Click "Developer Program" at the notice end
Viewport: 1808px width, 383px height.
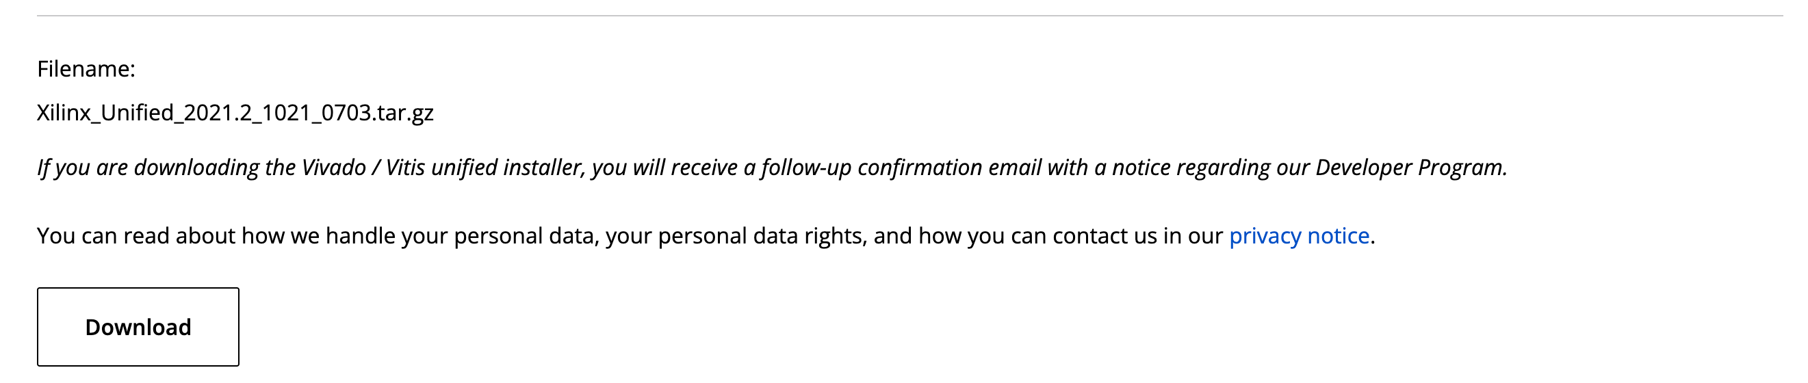pos(1410,168)
